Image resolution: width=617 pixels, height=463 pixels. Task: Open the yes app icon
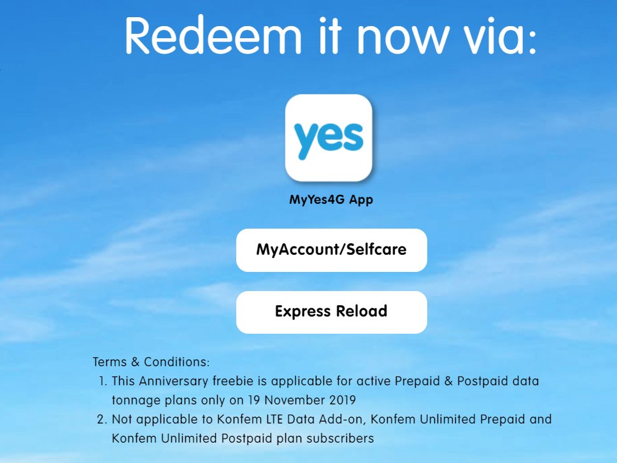[x=329, y=138]
